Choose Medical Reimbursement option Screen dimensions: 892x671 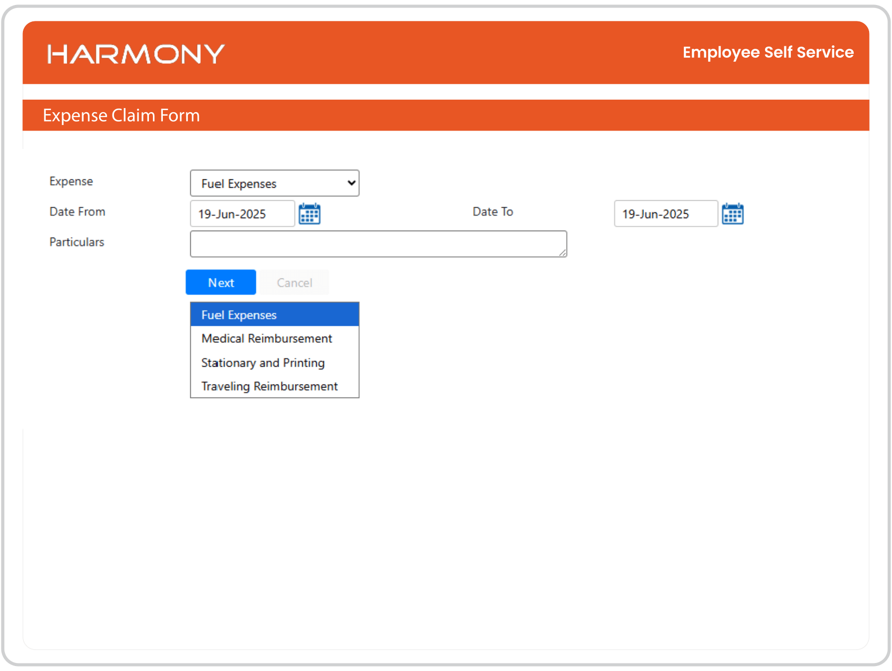[x=274, y=338]
